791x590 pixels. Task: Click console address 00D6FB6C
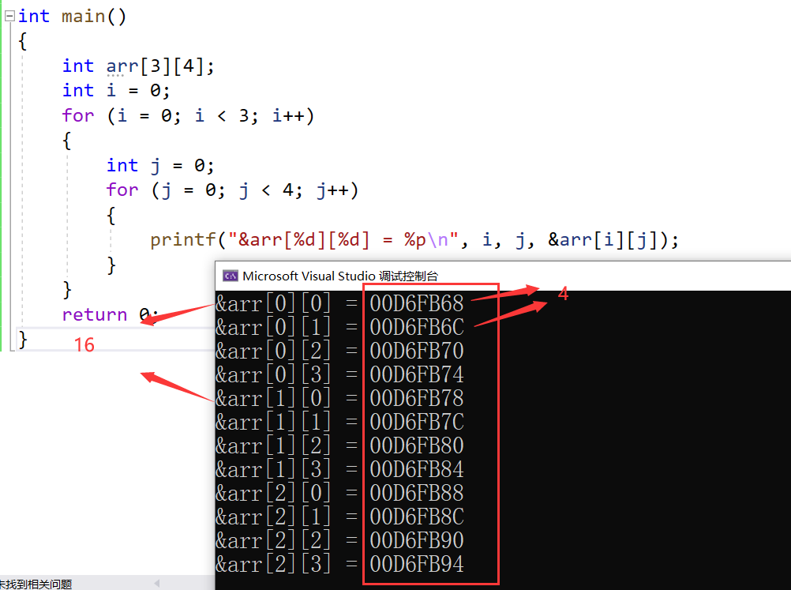tap(417, 327)
